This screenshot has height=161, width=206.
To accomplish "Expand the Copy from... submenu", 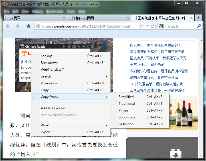I will coord(71,97).
